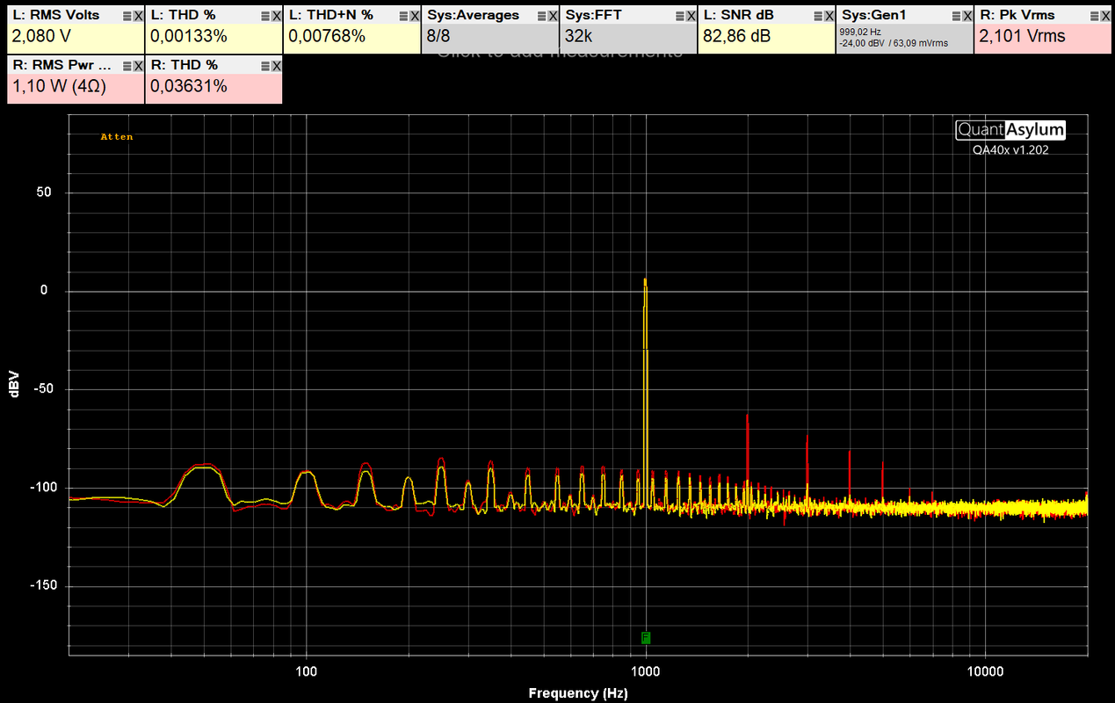Open the L: SNR dB tile menu
Screen dimensions: 1115x703
point(817,17)
